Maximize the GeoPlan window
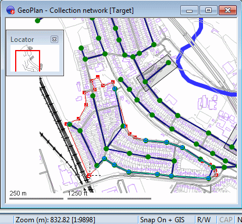This screenshot has width=242, height=224. tap(208, 10)
